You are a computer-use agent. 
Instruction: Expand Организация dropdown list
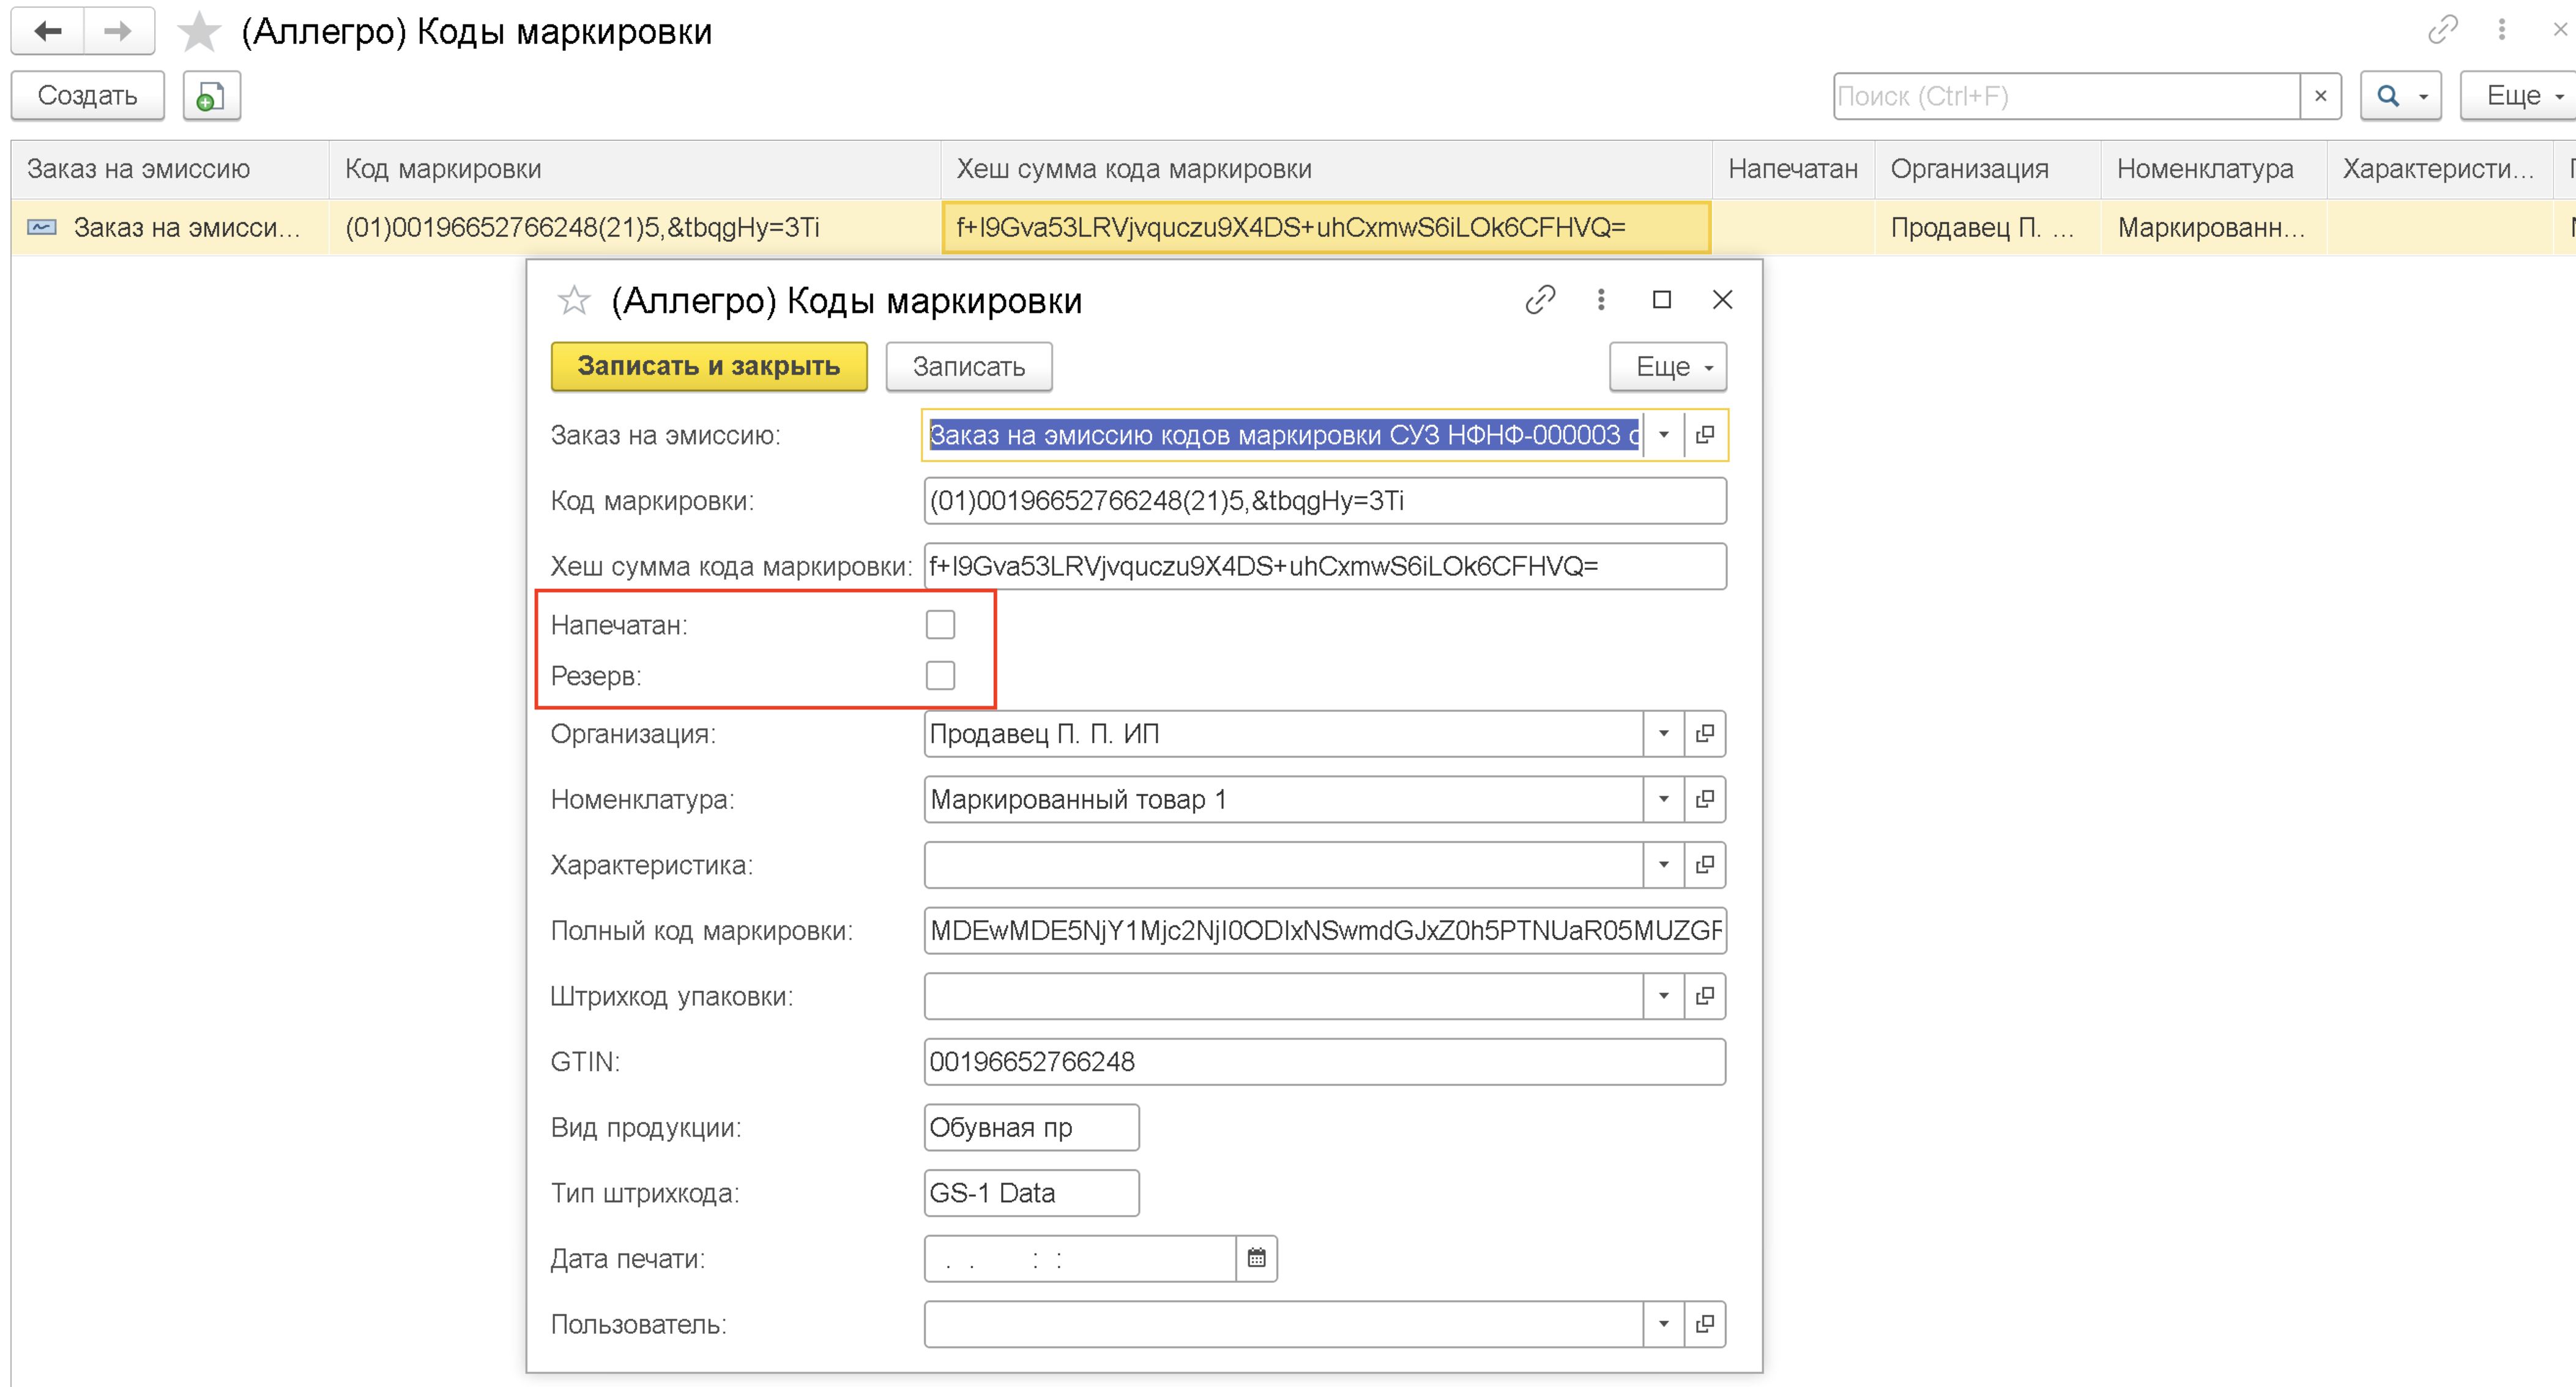(1664, 734)
